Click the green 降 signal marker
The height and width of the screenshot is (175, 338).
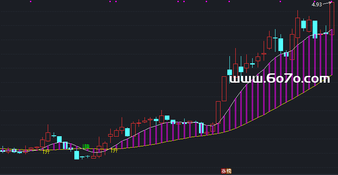(x=87, y=146)
